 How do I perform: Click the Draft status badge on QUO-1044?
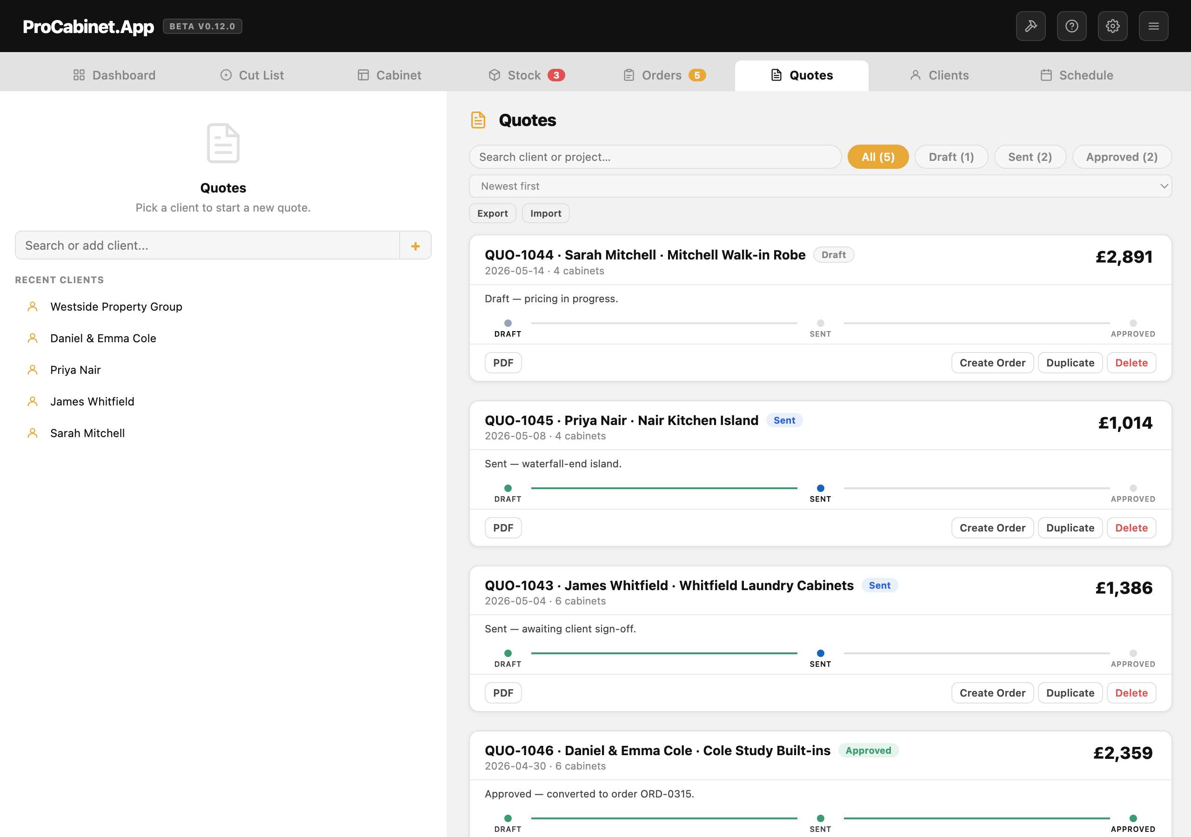834,255
